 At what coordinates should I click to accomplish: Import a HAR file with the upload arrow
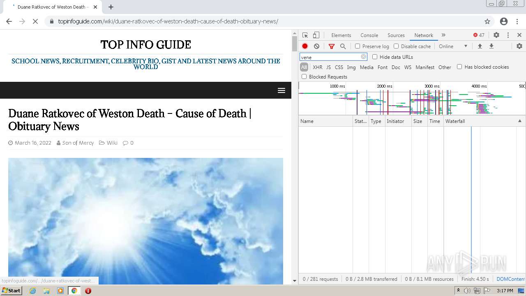click(x=480, y=46)
